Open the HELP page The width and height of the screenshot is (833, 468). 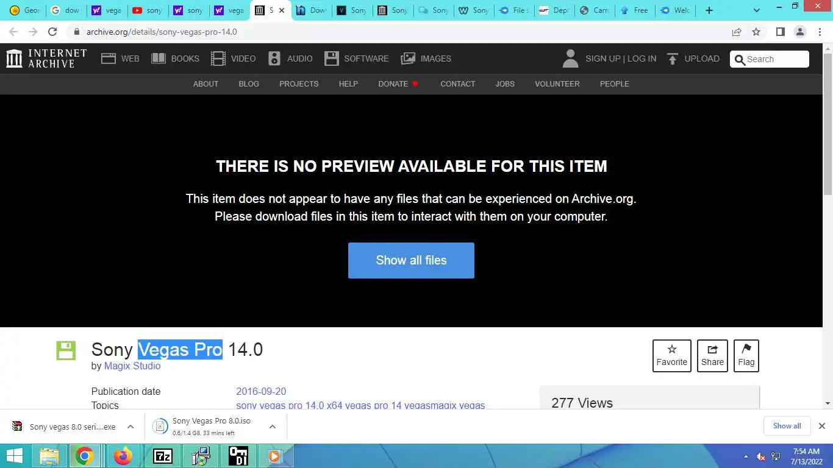(x=348, y=83)
